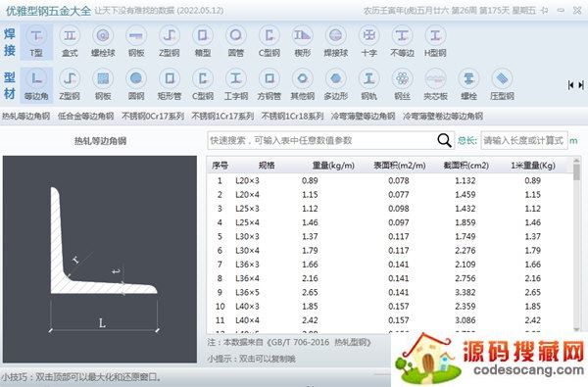Select the L36×3 row

point(390,265)
